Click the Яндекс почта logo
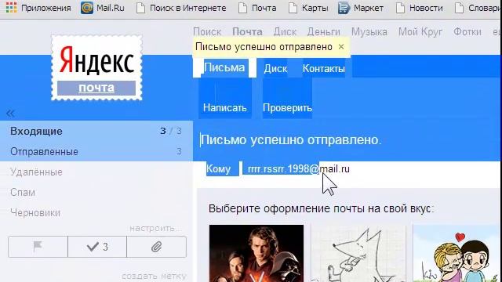Screen dimensions: 502x282 [x=96, y=67]
